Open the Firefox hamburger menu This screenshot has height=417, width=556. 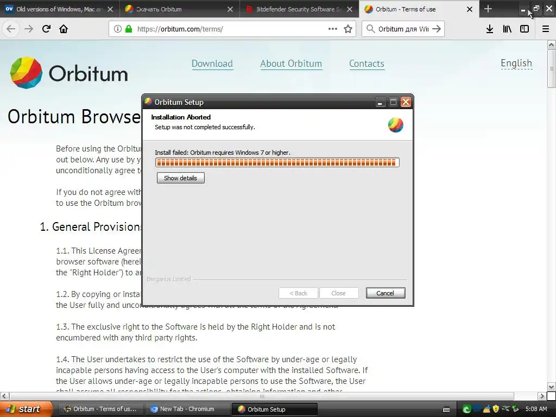[546, 29]
